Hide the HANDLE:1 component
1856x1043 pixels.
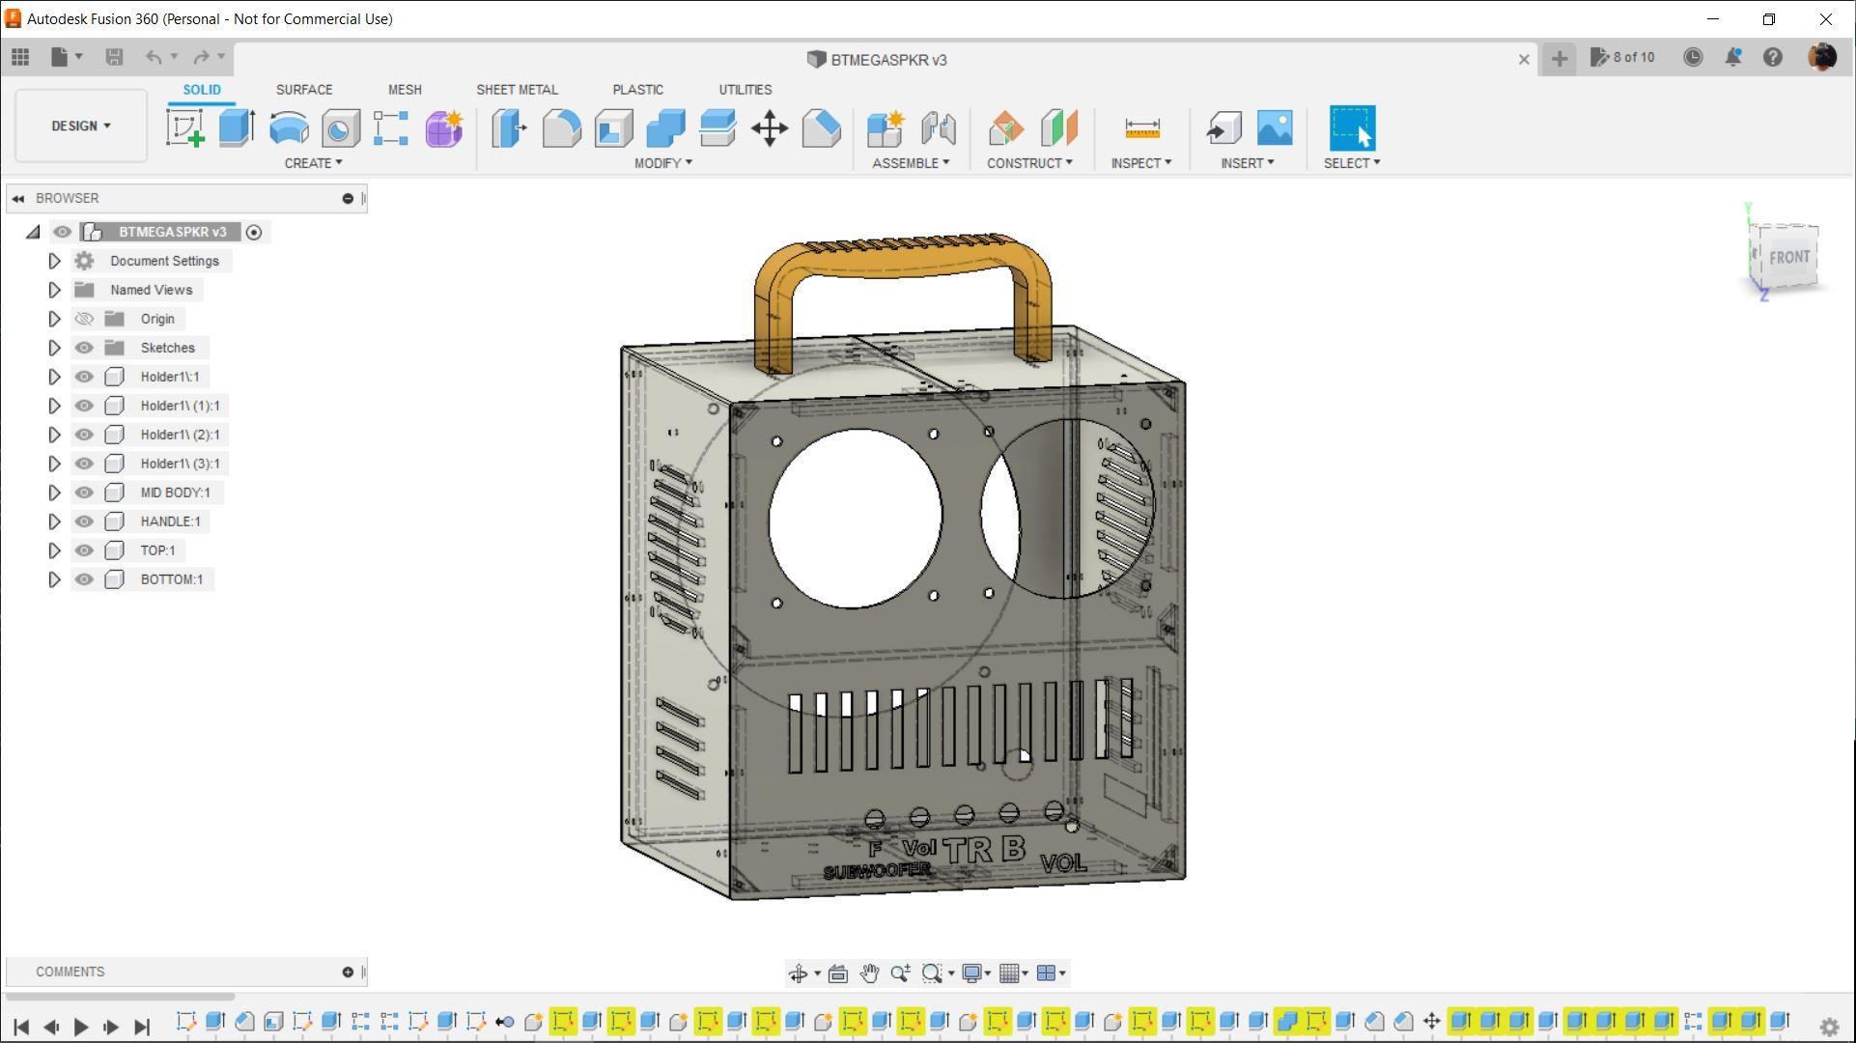pos(84,521)
